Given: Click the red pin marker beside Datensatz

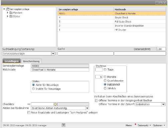Looking at the screenshot, I should point(135,124).
